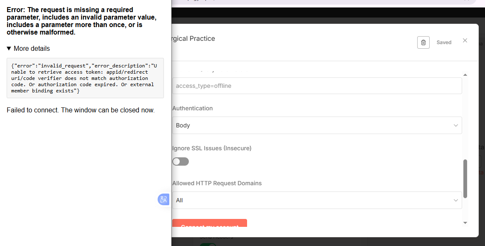485x246 pixels.
Task: Click the Saved status label
Action: pos(444,42)
